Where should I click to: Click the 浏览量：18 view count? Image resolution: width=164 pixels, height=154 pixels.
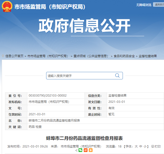(x=114, y=147)
